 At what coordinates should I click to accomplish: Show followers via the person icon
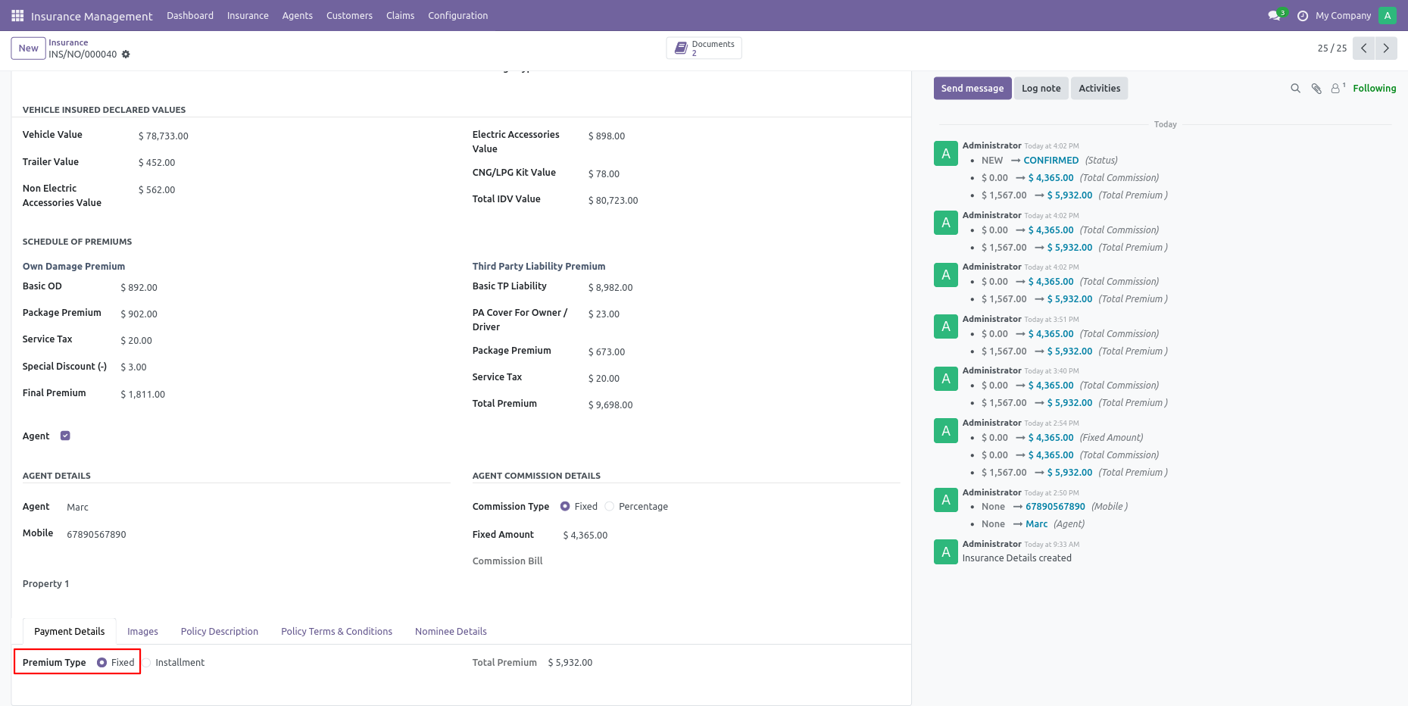click(x=1337, y=89)
